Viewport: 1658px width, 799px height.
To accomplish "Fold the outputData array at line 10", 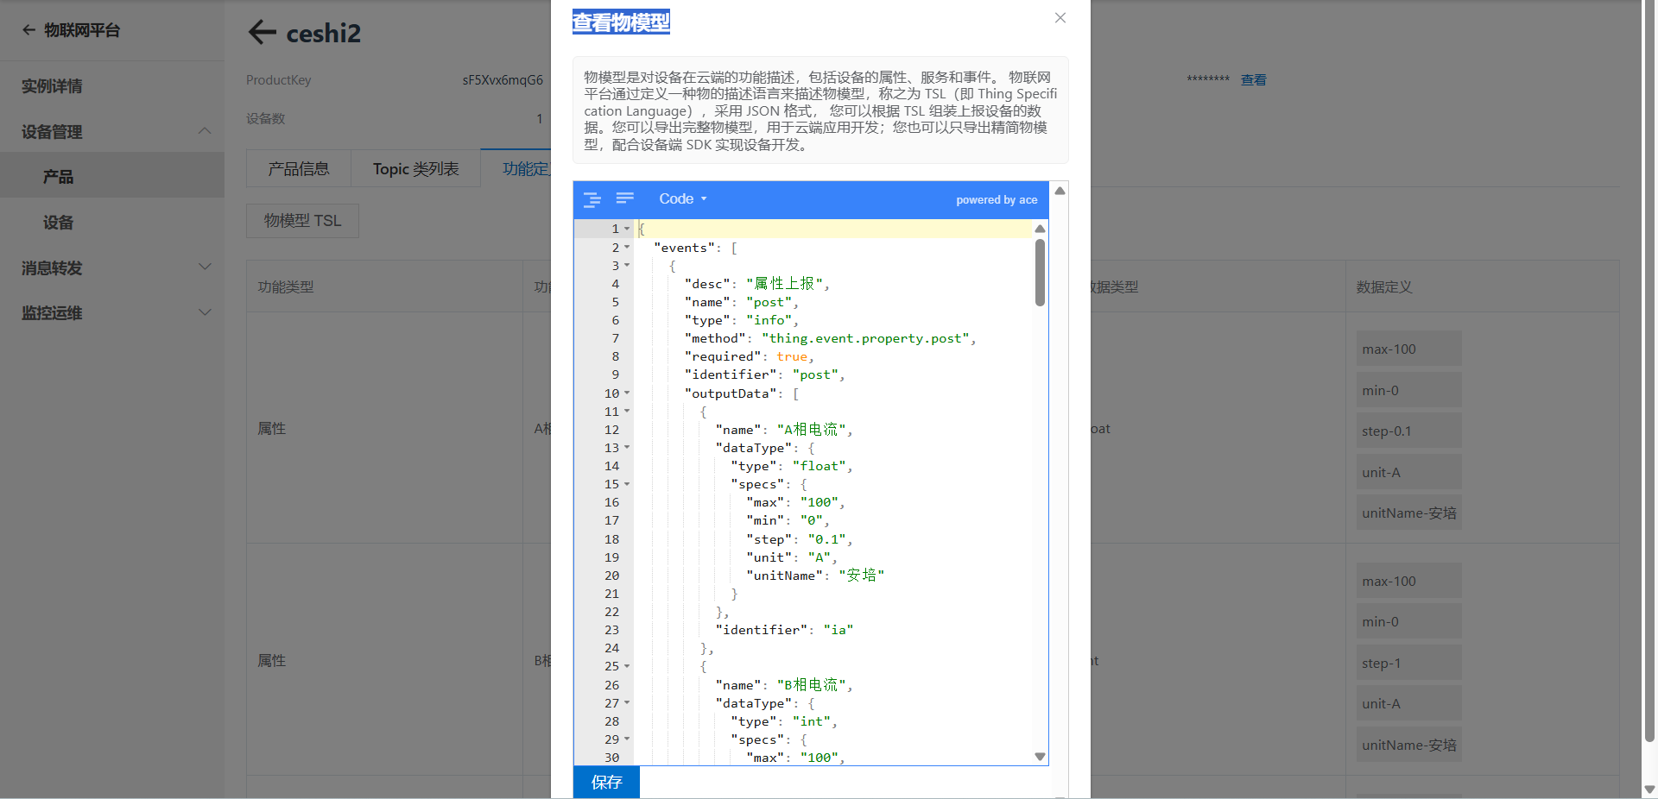I will click(627, 393).
